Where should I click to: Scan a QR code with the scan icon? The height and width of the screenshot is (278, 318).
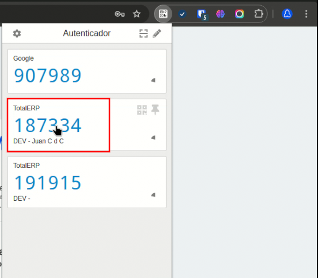pos(143,33)
